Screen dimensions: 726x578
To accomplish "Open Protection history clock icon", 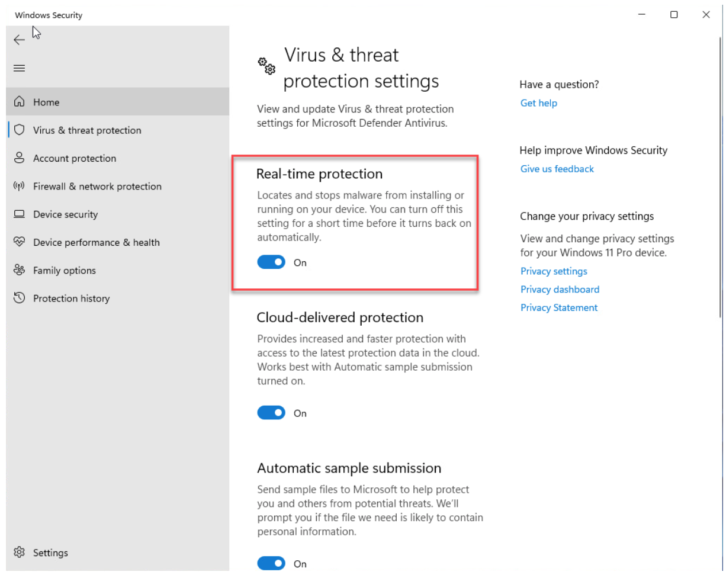I will point(20,298).
